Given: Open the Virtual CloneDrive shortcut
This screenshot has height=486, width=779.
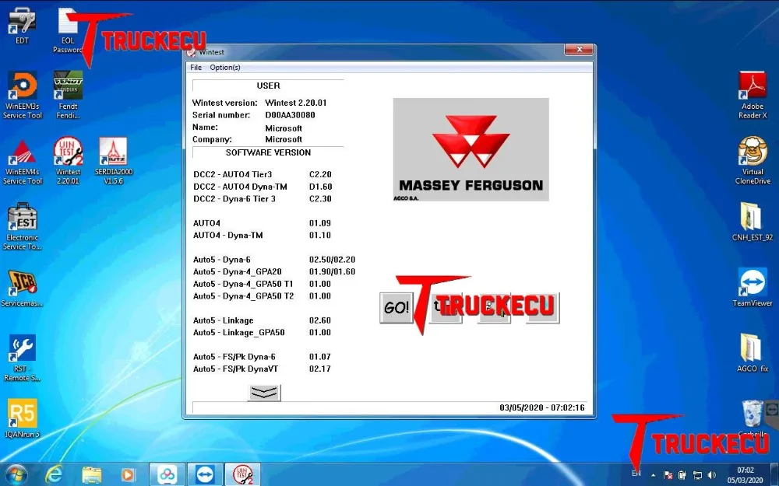Looking at the screenshot, I should click(753, 161).
